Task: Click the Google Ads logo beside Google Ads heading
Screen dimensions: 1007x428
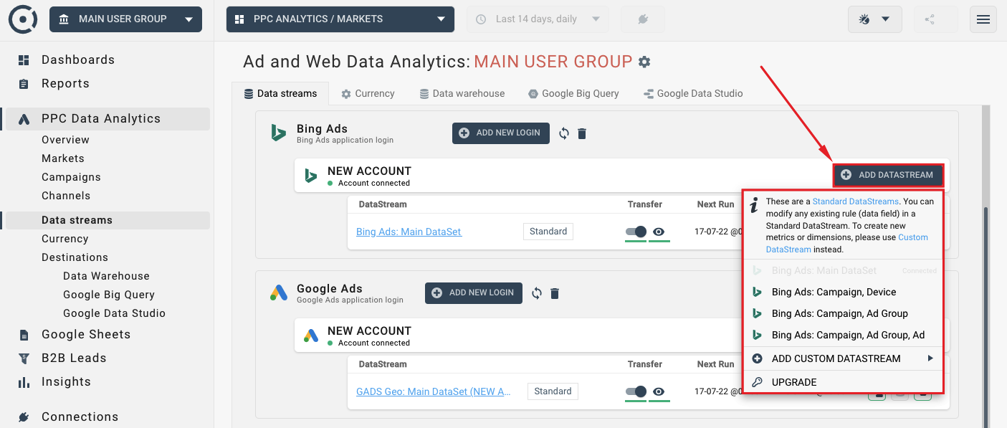Action: click(278, 293)
